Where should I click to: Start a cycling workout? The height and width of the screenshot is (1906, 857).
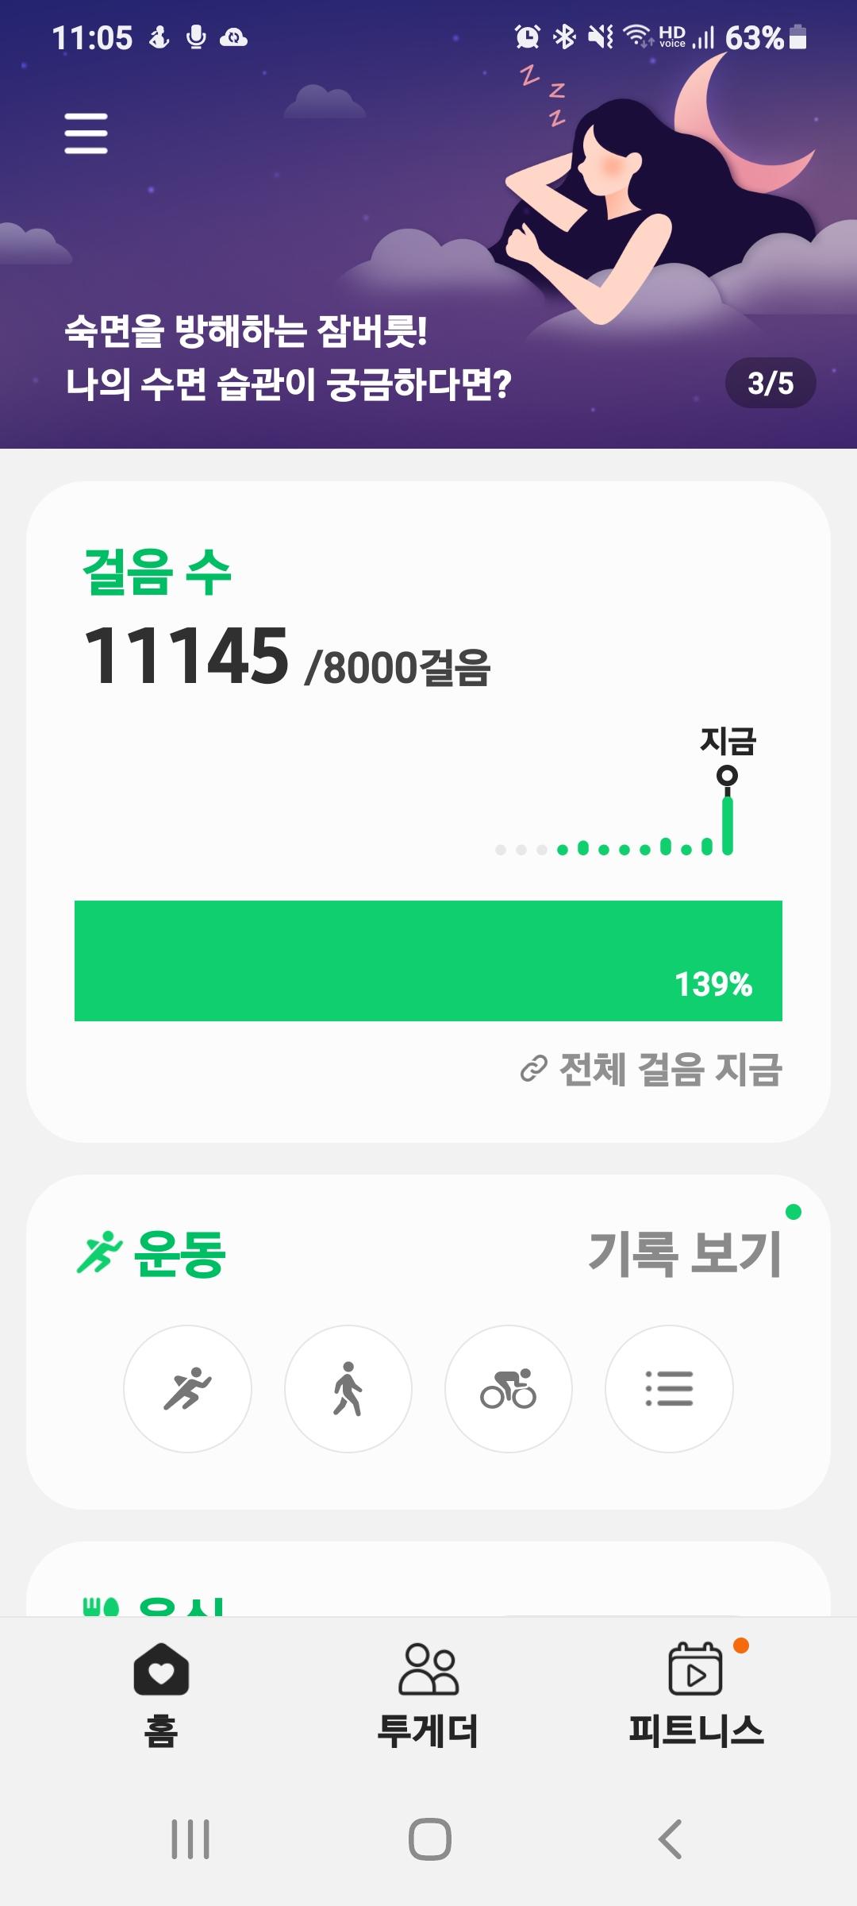(508, 1388)
